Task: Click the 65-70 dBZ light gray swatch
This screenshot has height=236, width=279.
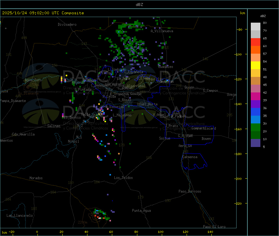Action: 255,34
